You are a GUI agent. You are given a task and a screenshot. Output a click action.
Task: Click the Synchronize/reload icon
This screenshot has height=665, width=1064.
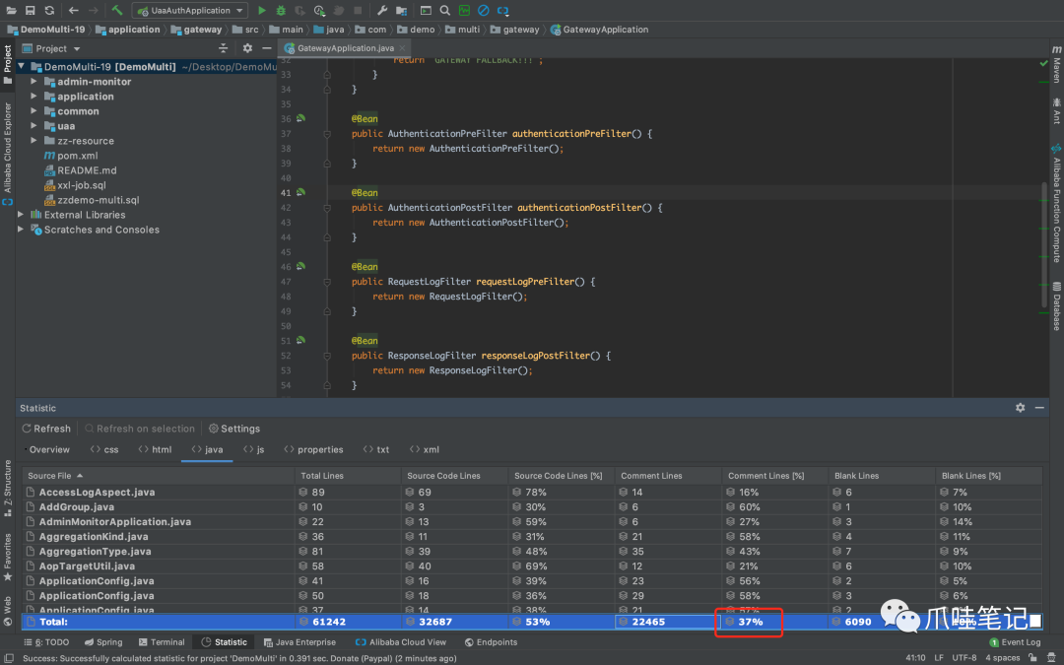coord(49,10)
